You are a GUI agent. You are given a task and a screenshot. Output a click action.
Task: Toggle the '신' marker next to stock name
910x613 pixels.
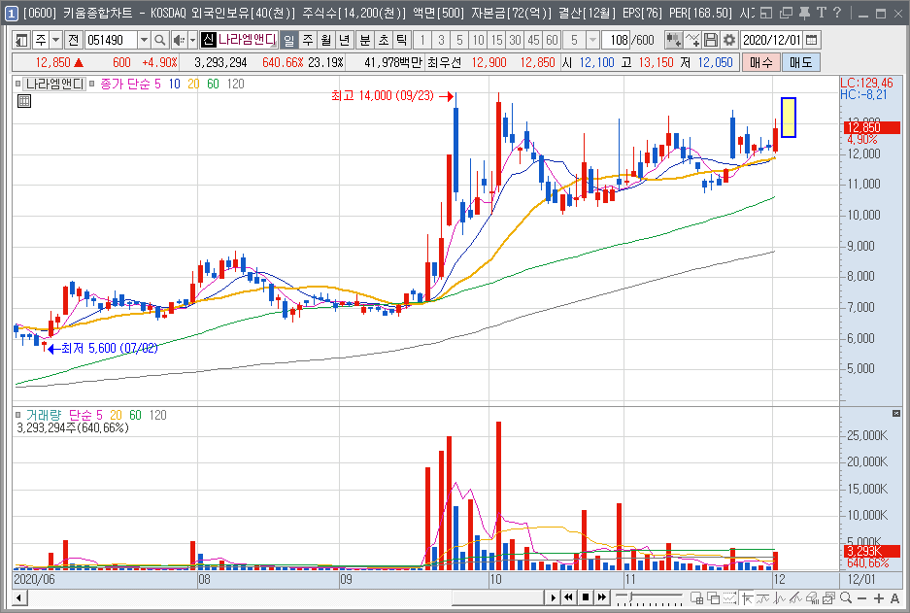pyautogui.click(x=209, y=40)
